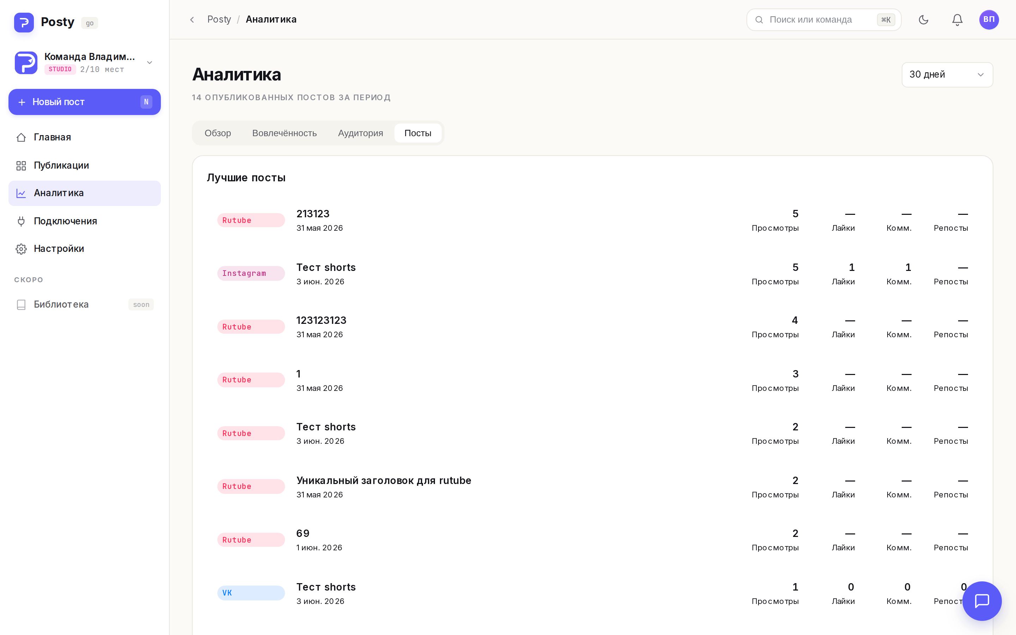Image resolution: width=1016 pixels, height=635 pixels.
Task: Open the 30 дней period dropdown
Action: 947,75
